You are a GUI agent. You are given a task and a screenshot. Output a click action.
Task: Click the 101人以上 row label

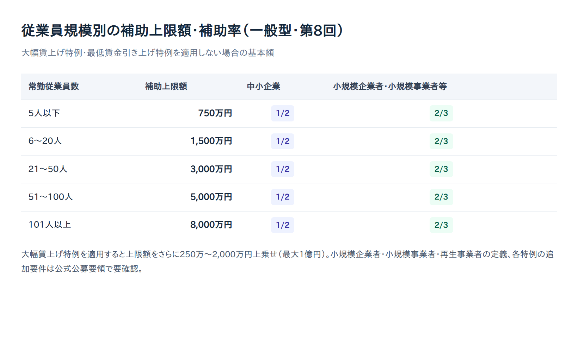50,225
